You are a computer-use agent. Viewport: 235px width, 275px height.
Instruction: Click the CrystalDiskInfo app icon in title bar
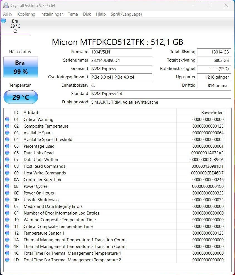[6, 5]
